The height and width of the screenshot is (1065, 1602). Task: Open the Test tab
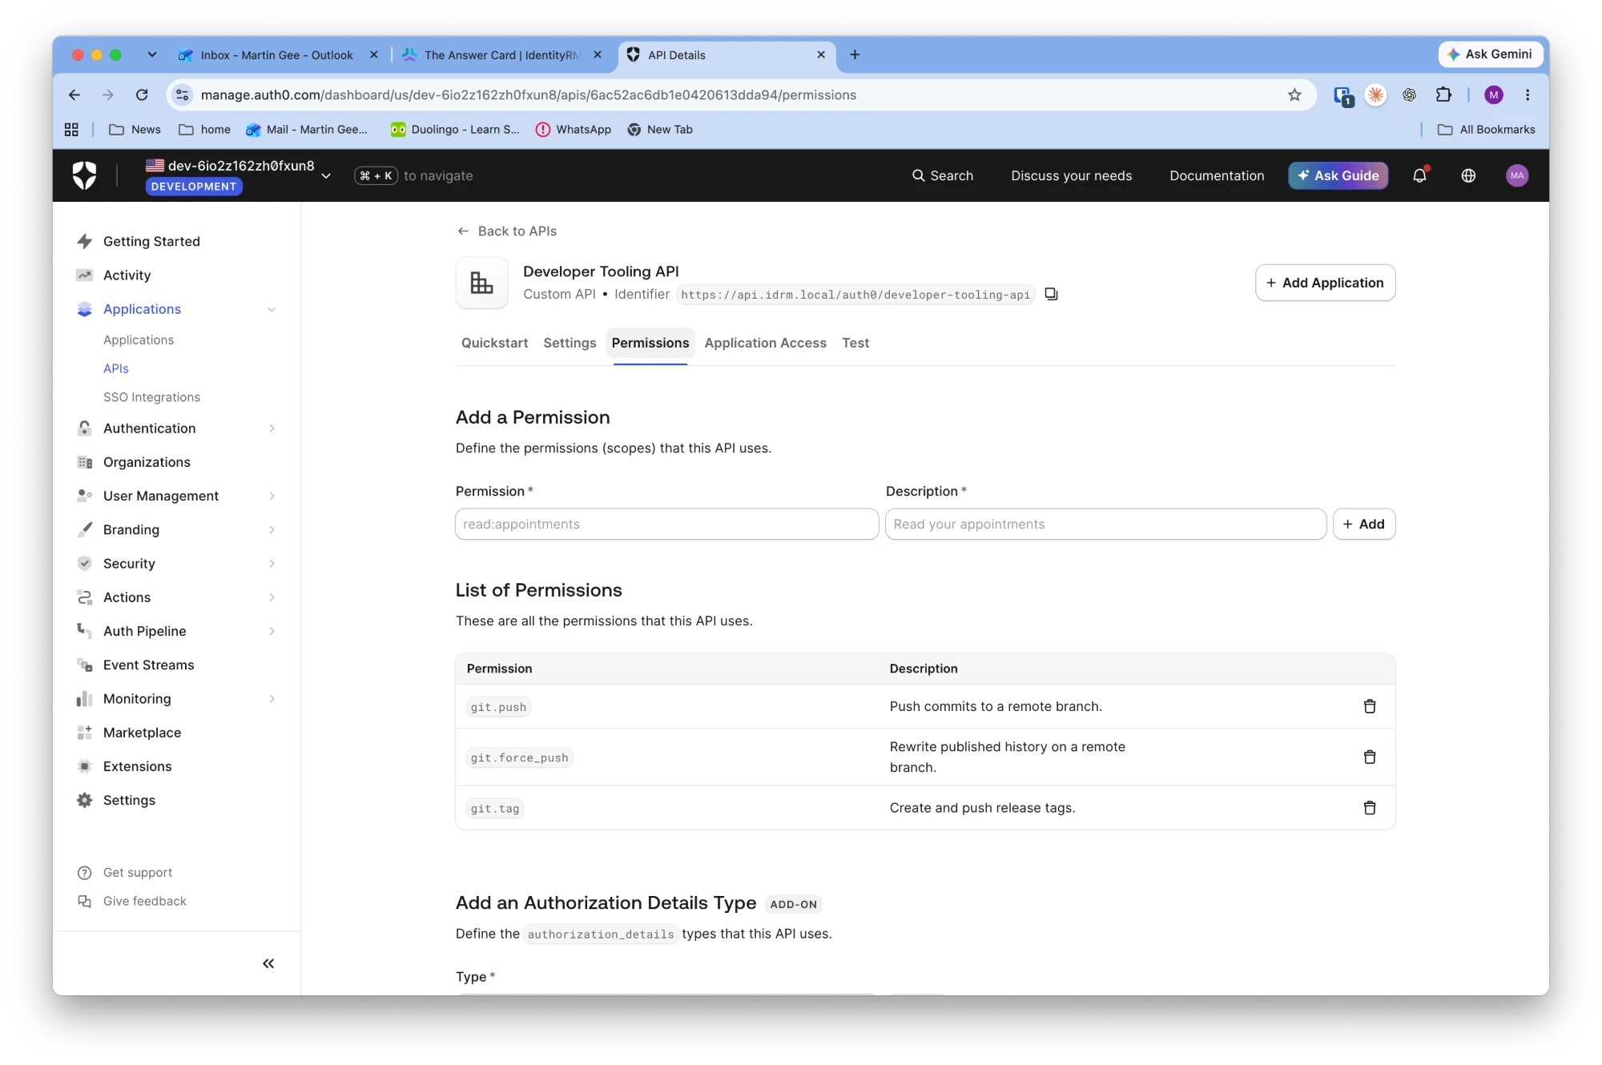pyautogui.click(x=855, y=343)
